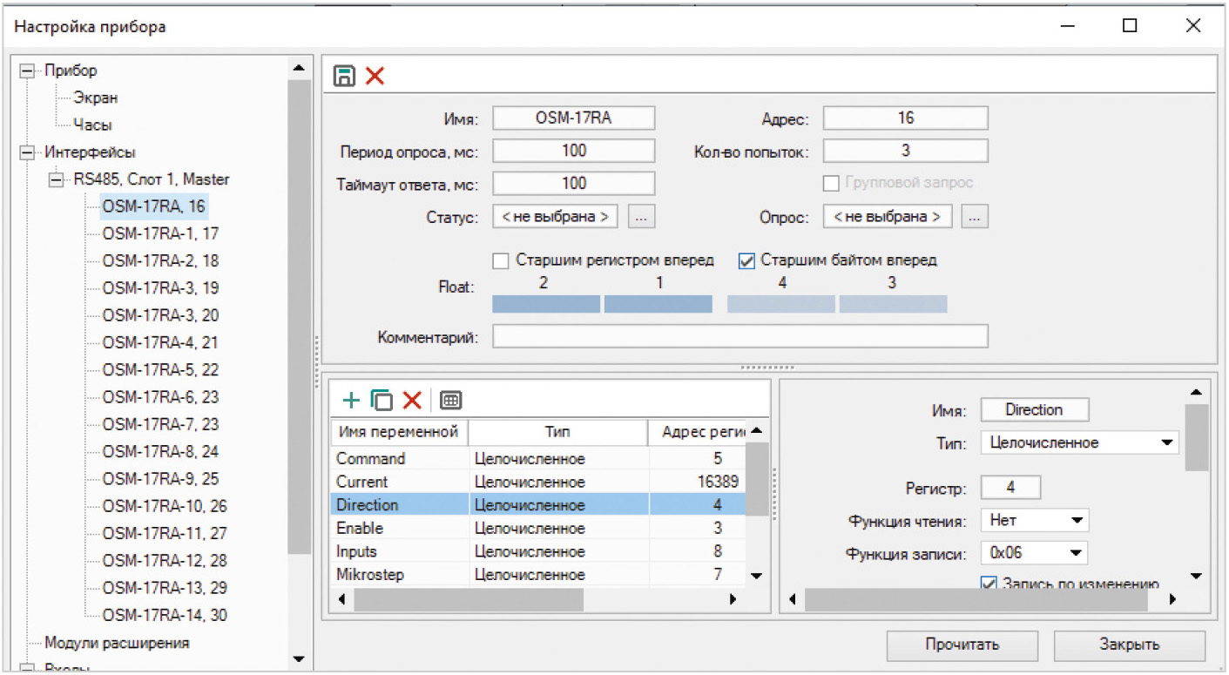Select OSM-17RA-5, 22 in the tree
1229x675 pixels.
(x=160, y=369)
